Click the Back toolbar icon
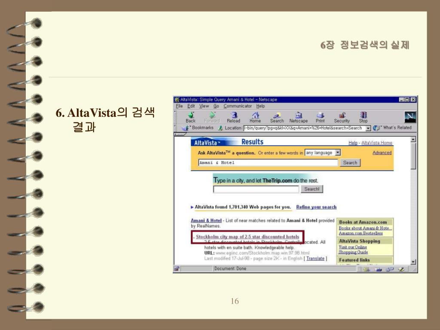This screenshot has width=440, height=330. (190, 117)
